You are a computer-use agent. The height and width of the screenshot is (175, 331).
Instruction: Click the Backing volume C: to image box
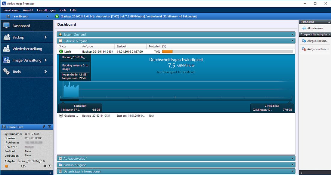(x=75, y=67)
